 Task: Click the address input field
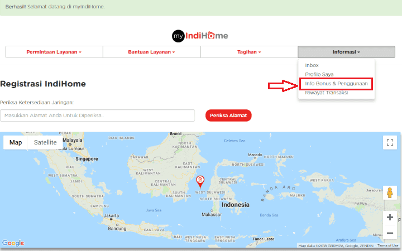[x=98, y=115]
